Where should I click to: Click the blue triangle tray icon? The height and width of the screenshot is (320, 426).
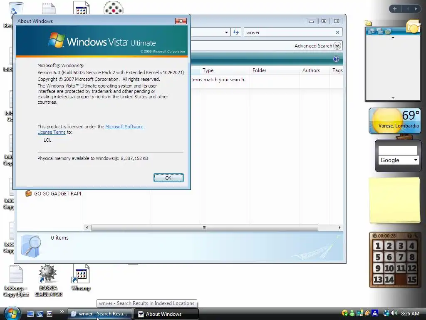(375, 313)
